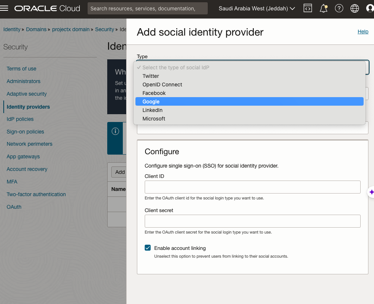Uncheck Enable account linking checkbox
Viewport: 374px width, 304px height.
coord(148,248)
